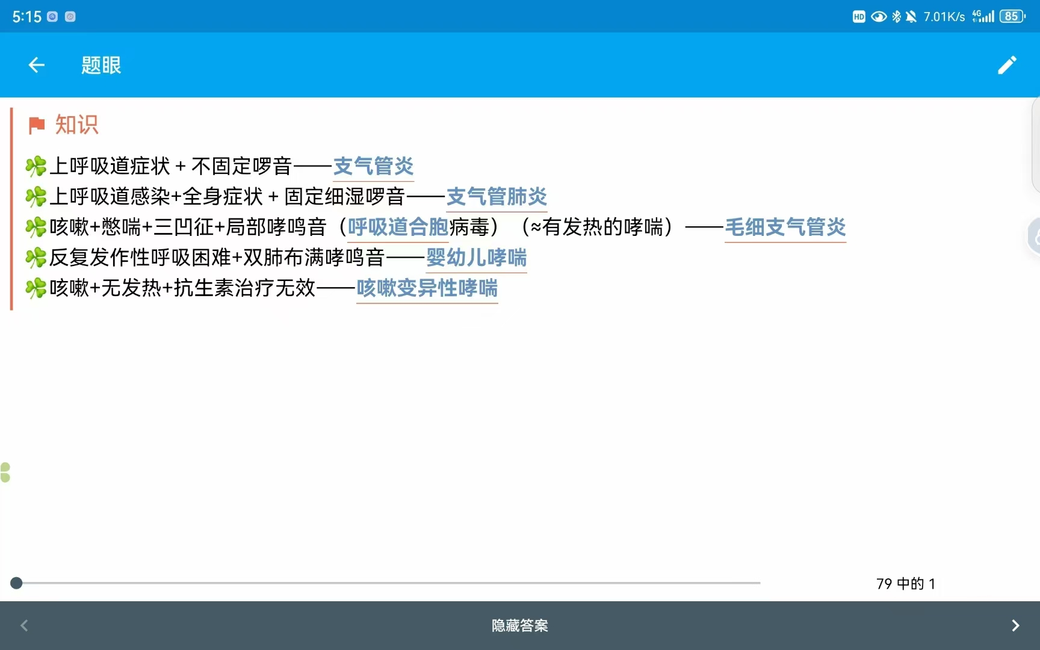Click the red flag icon beside 知识
Image resolution: width=1040 pixels, height=650 pixels.
click(37, 125)
